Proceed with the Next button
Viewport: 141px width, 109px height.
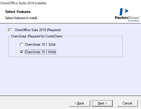coord(102,103)
